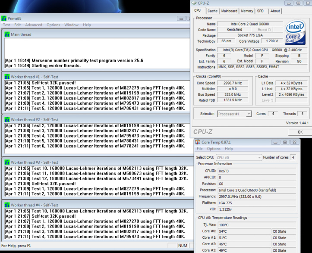312x253 pixels.
Task: Click the OK button in CPU-Z
Action: point(300,132)
